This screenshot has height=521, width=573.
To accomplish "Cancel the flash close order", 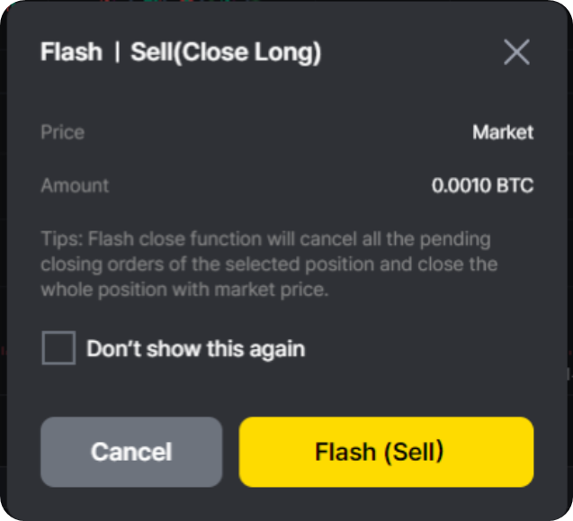I will pyautogui.click(x=131, y=452).
